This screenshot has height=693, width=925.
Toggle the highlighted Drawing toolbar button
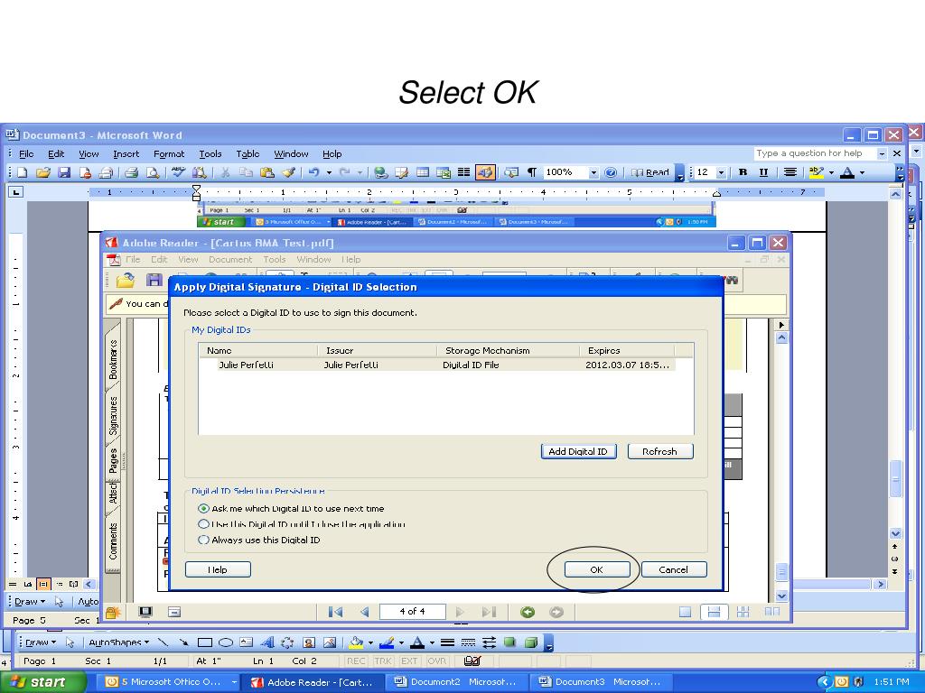pos(485,172)
